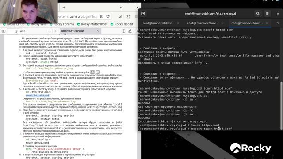
Task: Click the terminal search magnifier icon
Action: pyautogui.click(x=258, y=14)
